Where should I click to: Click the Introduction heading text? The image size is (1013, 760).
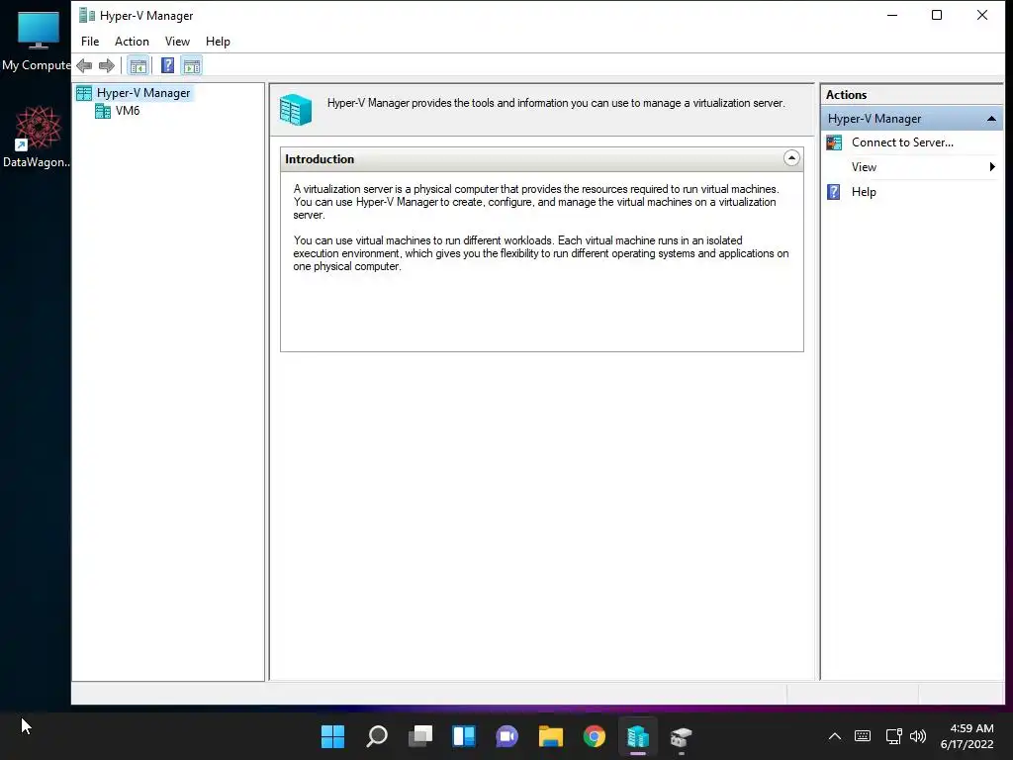pyautogui.click(x=320, y=159)
